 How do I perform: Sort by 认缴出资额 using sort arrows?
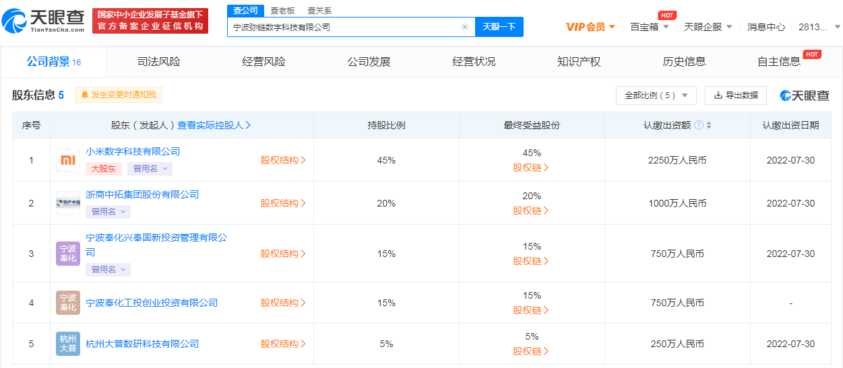[709, 125]
